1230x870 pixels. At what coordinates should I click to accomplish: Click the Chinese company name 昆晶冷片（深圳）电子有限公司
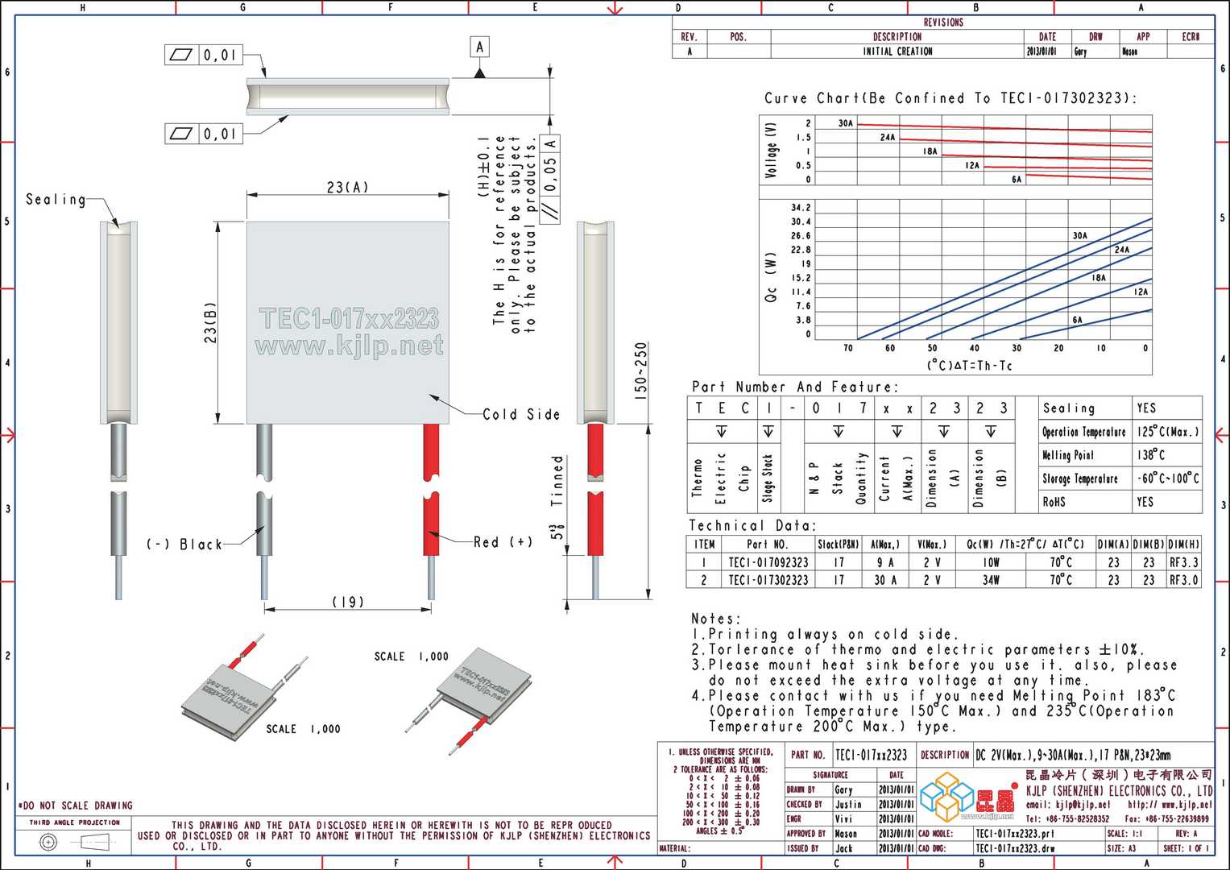pos(1119,775)
